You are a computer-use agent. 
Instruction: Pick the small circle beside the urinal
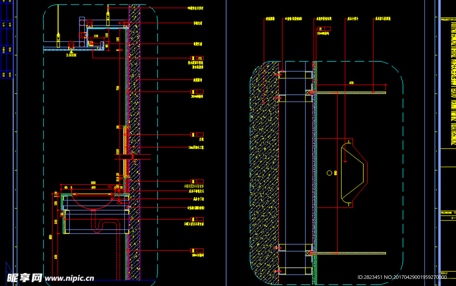click(329, 173)
